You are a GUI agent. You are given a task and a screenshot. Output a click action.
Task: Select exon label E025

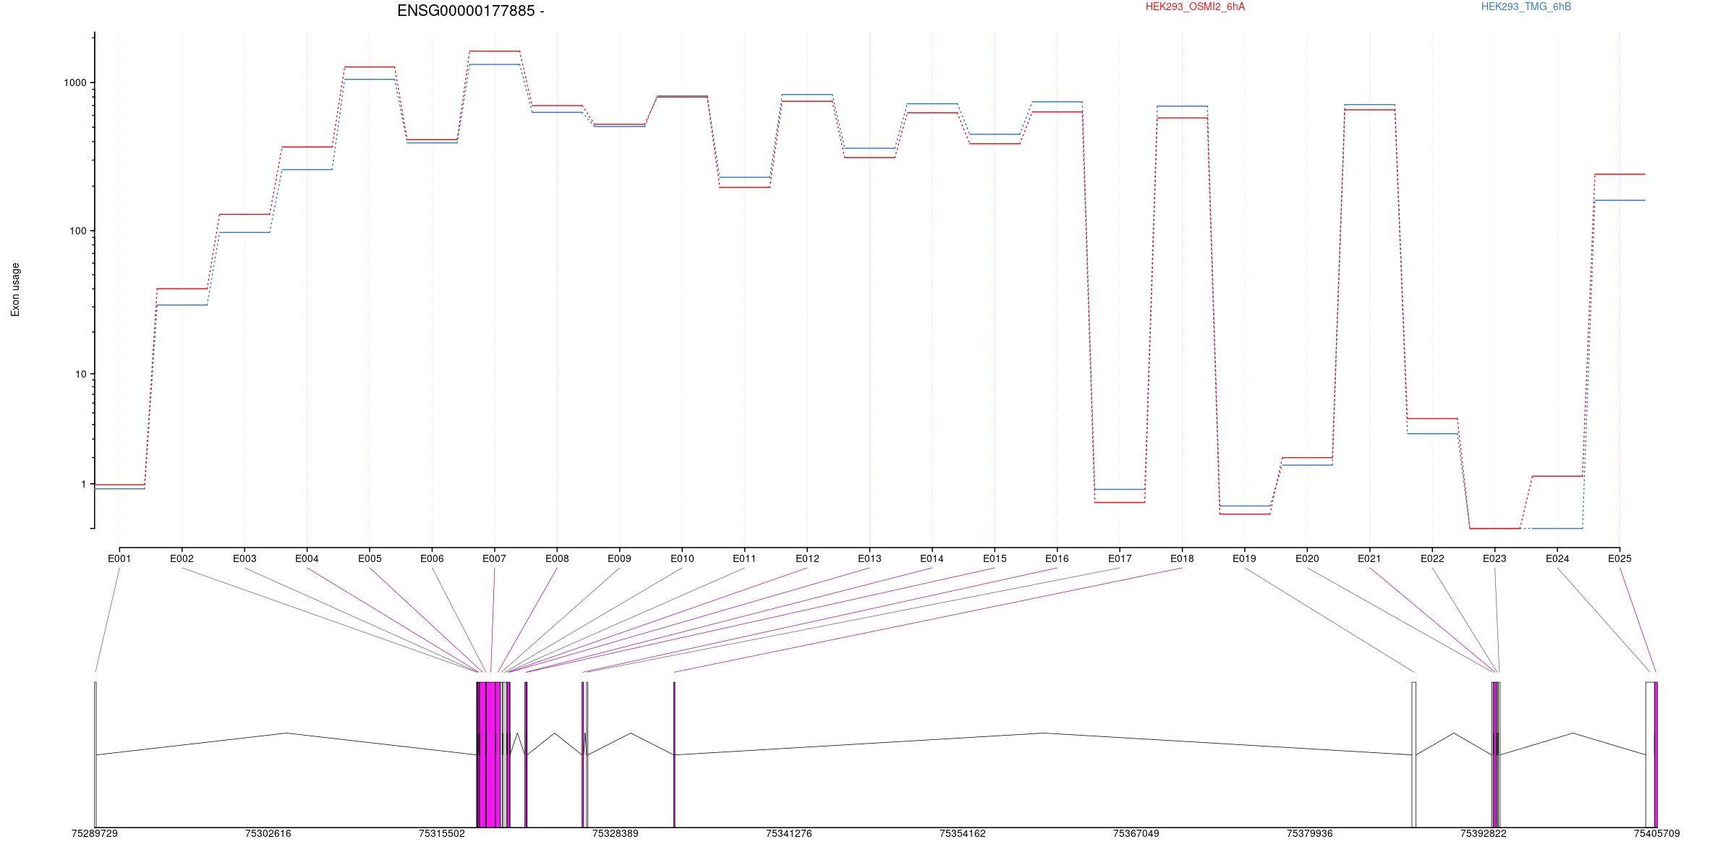point(1620,558)
